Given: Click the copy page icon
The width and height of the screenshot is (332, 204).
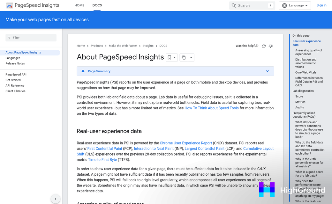Looking at the screenshot, I should (184, 58).
